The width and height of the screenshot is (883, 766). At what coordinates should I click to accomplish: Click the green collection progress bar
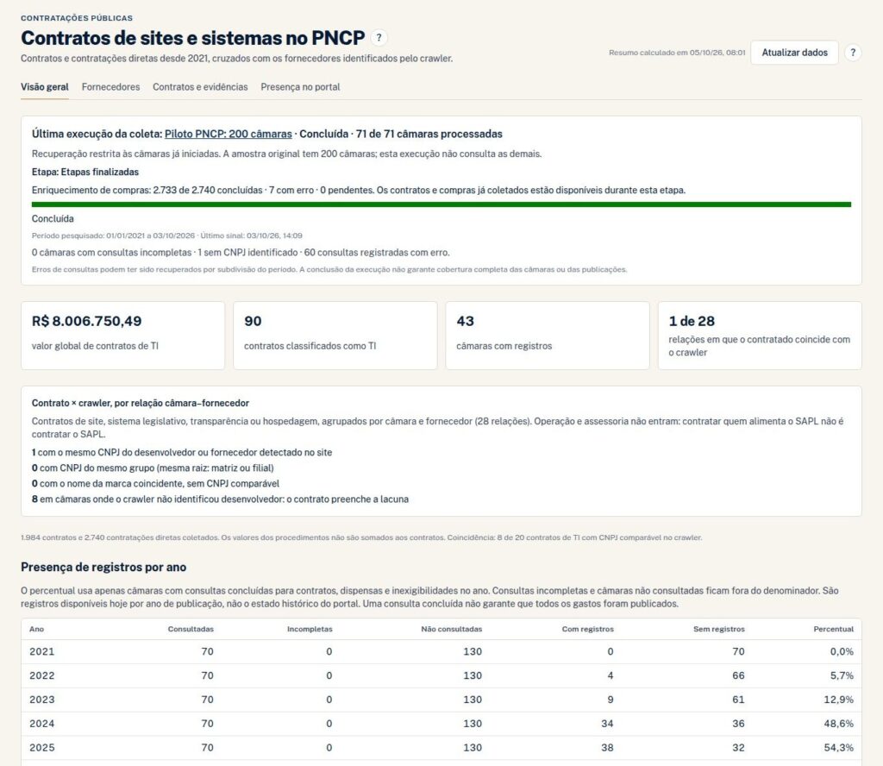coord(441,204)
